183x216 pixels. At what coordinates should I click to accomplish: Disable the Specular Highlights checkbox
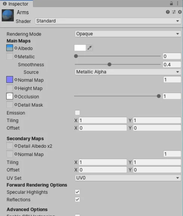[x=78, y=192]
